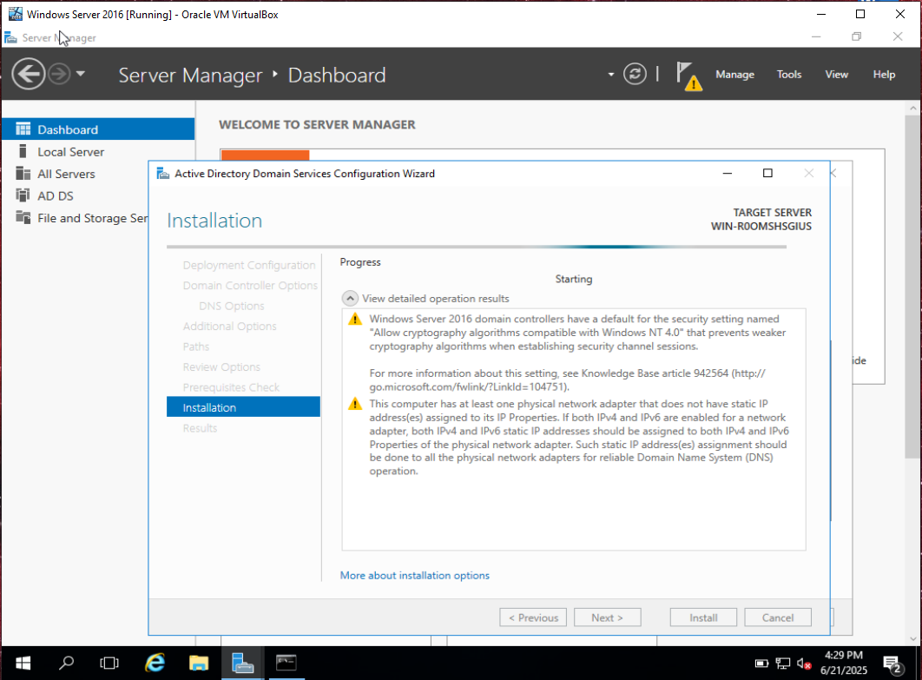The image size is (922, 680).
Task: Click the AD DS wizard title bar icon
Action: pyautogui.click(x=162, y=174)
